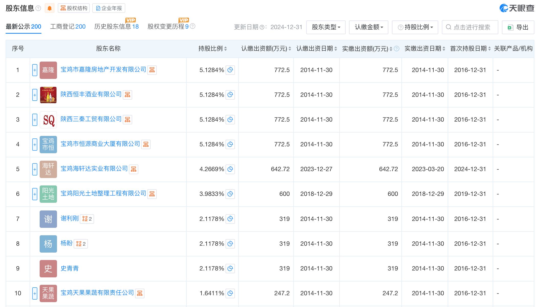Click the relationship badge next to 杨盼
The image size is (540, 307).
(x=81, y=244)
